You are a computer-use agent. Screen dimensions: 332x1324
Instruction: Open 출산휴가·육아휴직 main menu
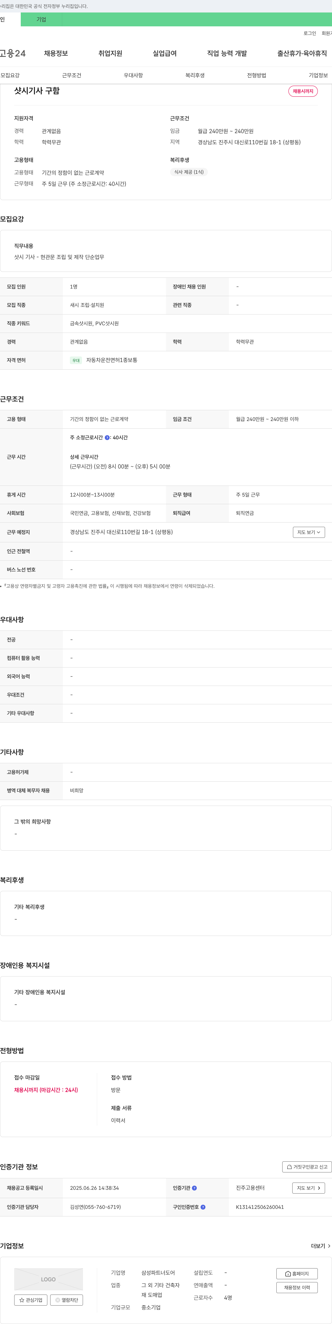pos(302,53)
